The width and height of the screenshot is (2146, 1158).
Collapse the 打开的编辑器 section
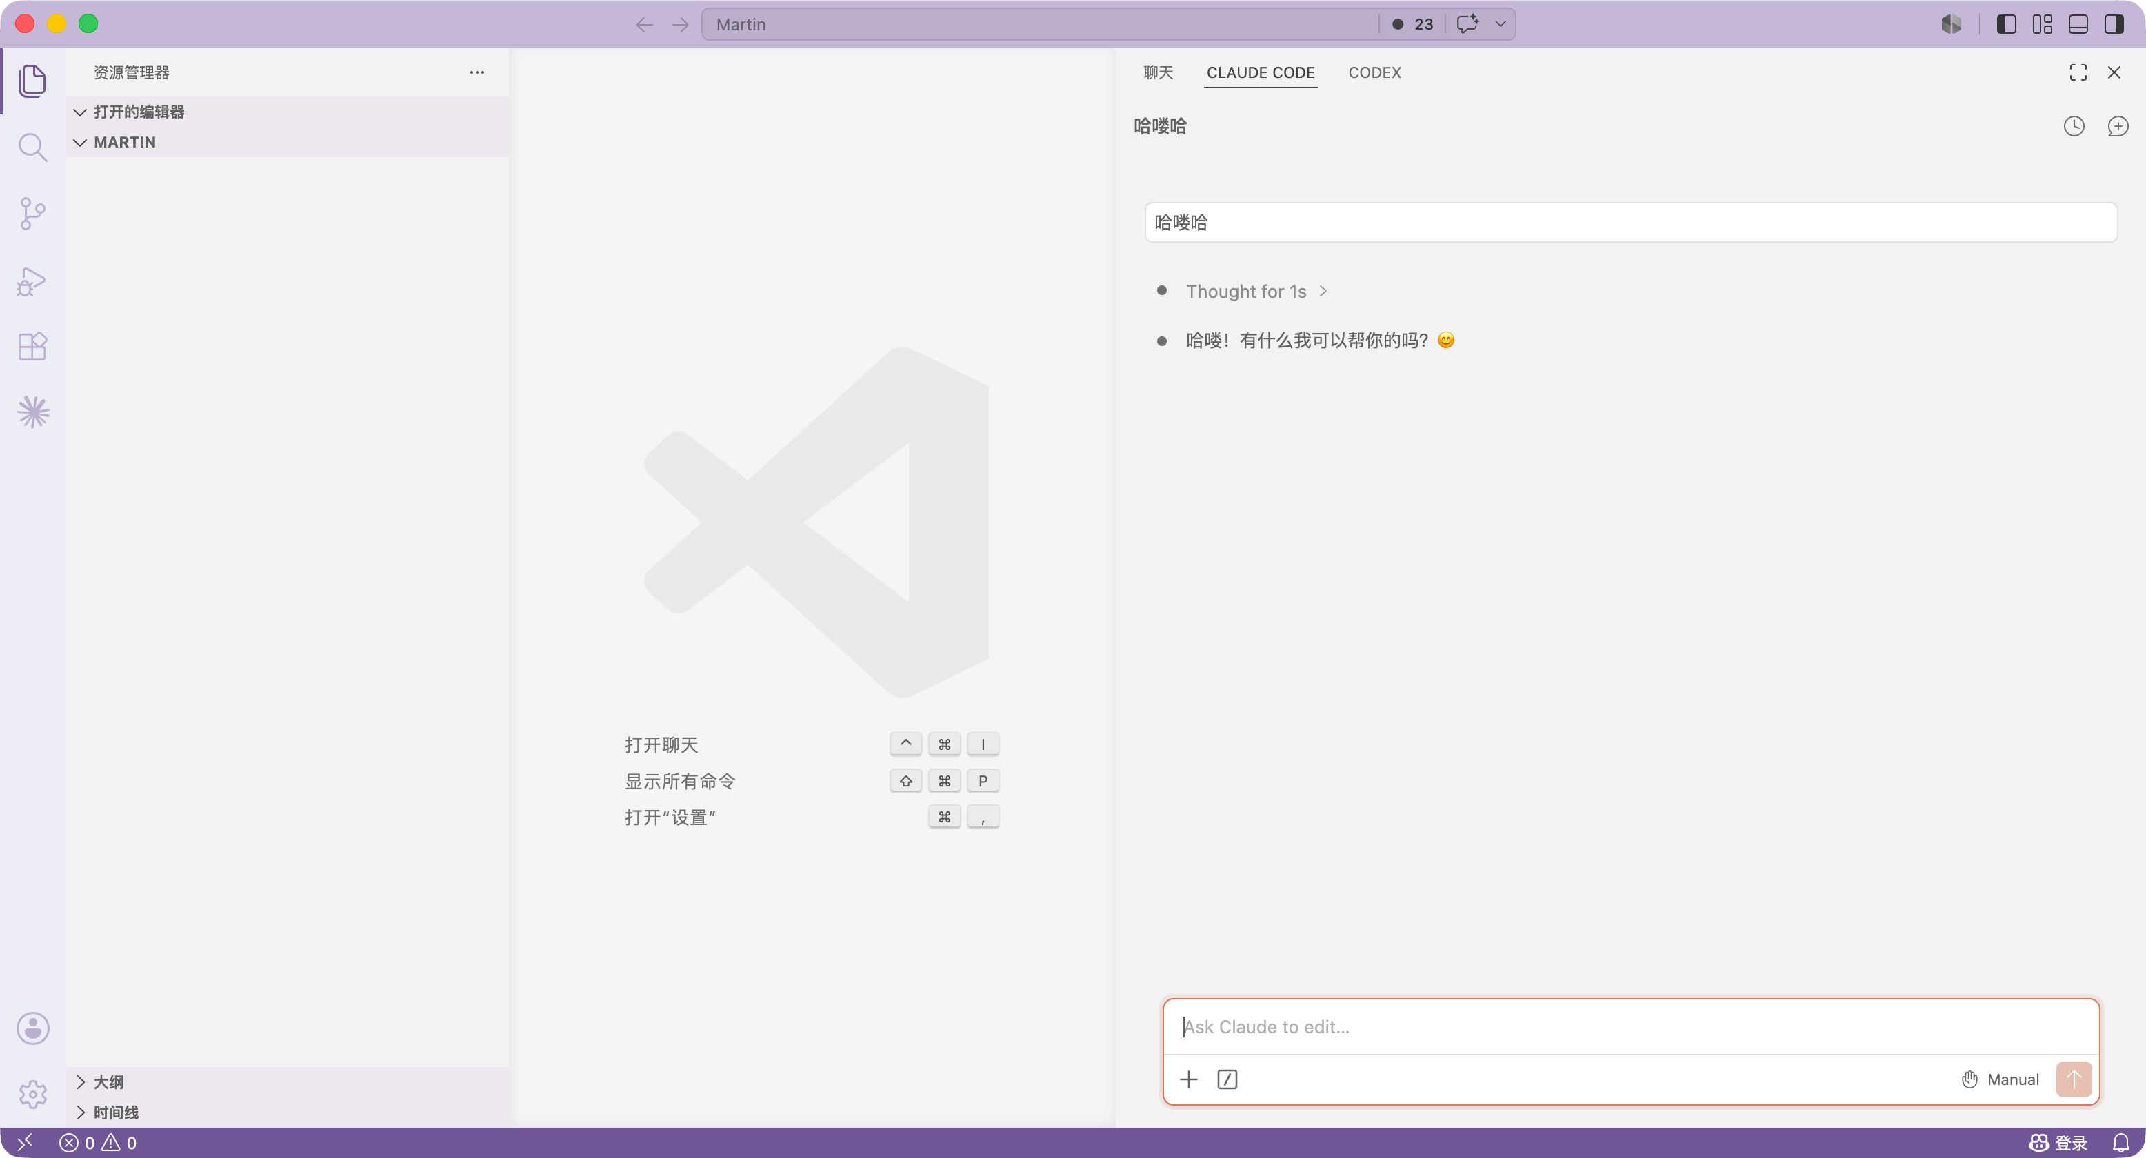point(288,112)
